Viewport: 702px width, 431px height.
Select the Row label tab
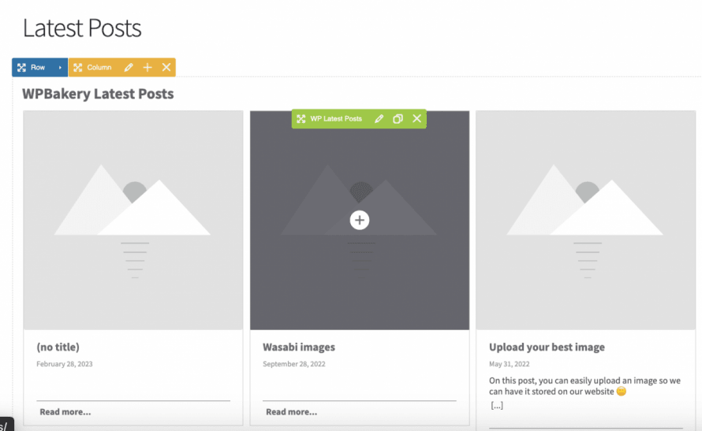point(39,68)
